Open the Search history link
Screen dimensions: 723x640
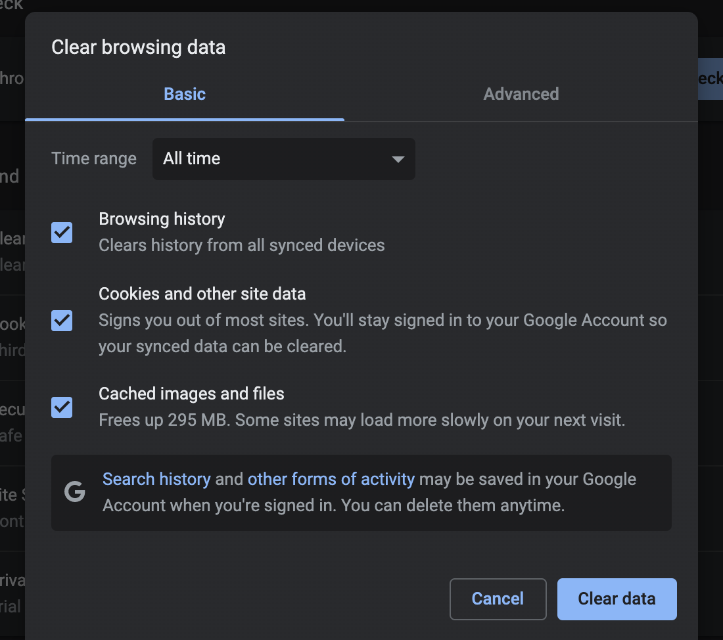click(156, 479)
